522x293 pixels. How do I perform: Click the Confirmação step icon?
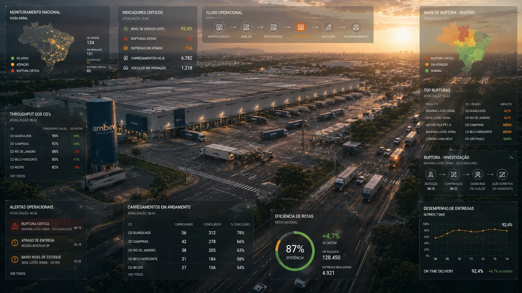point(454,175)
